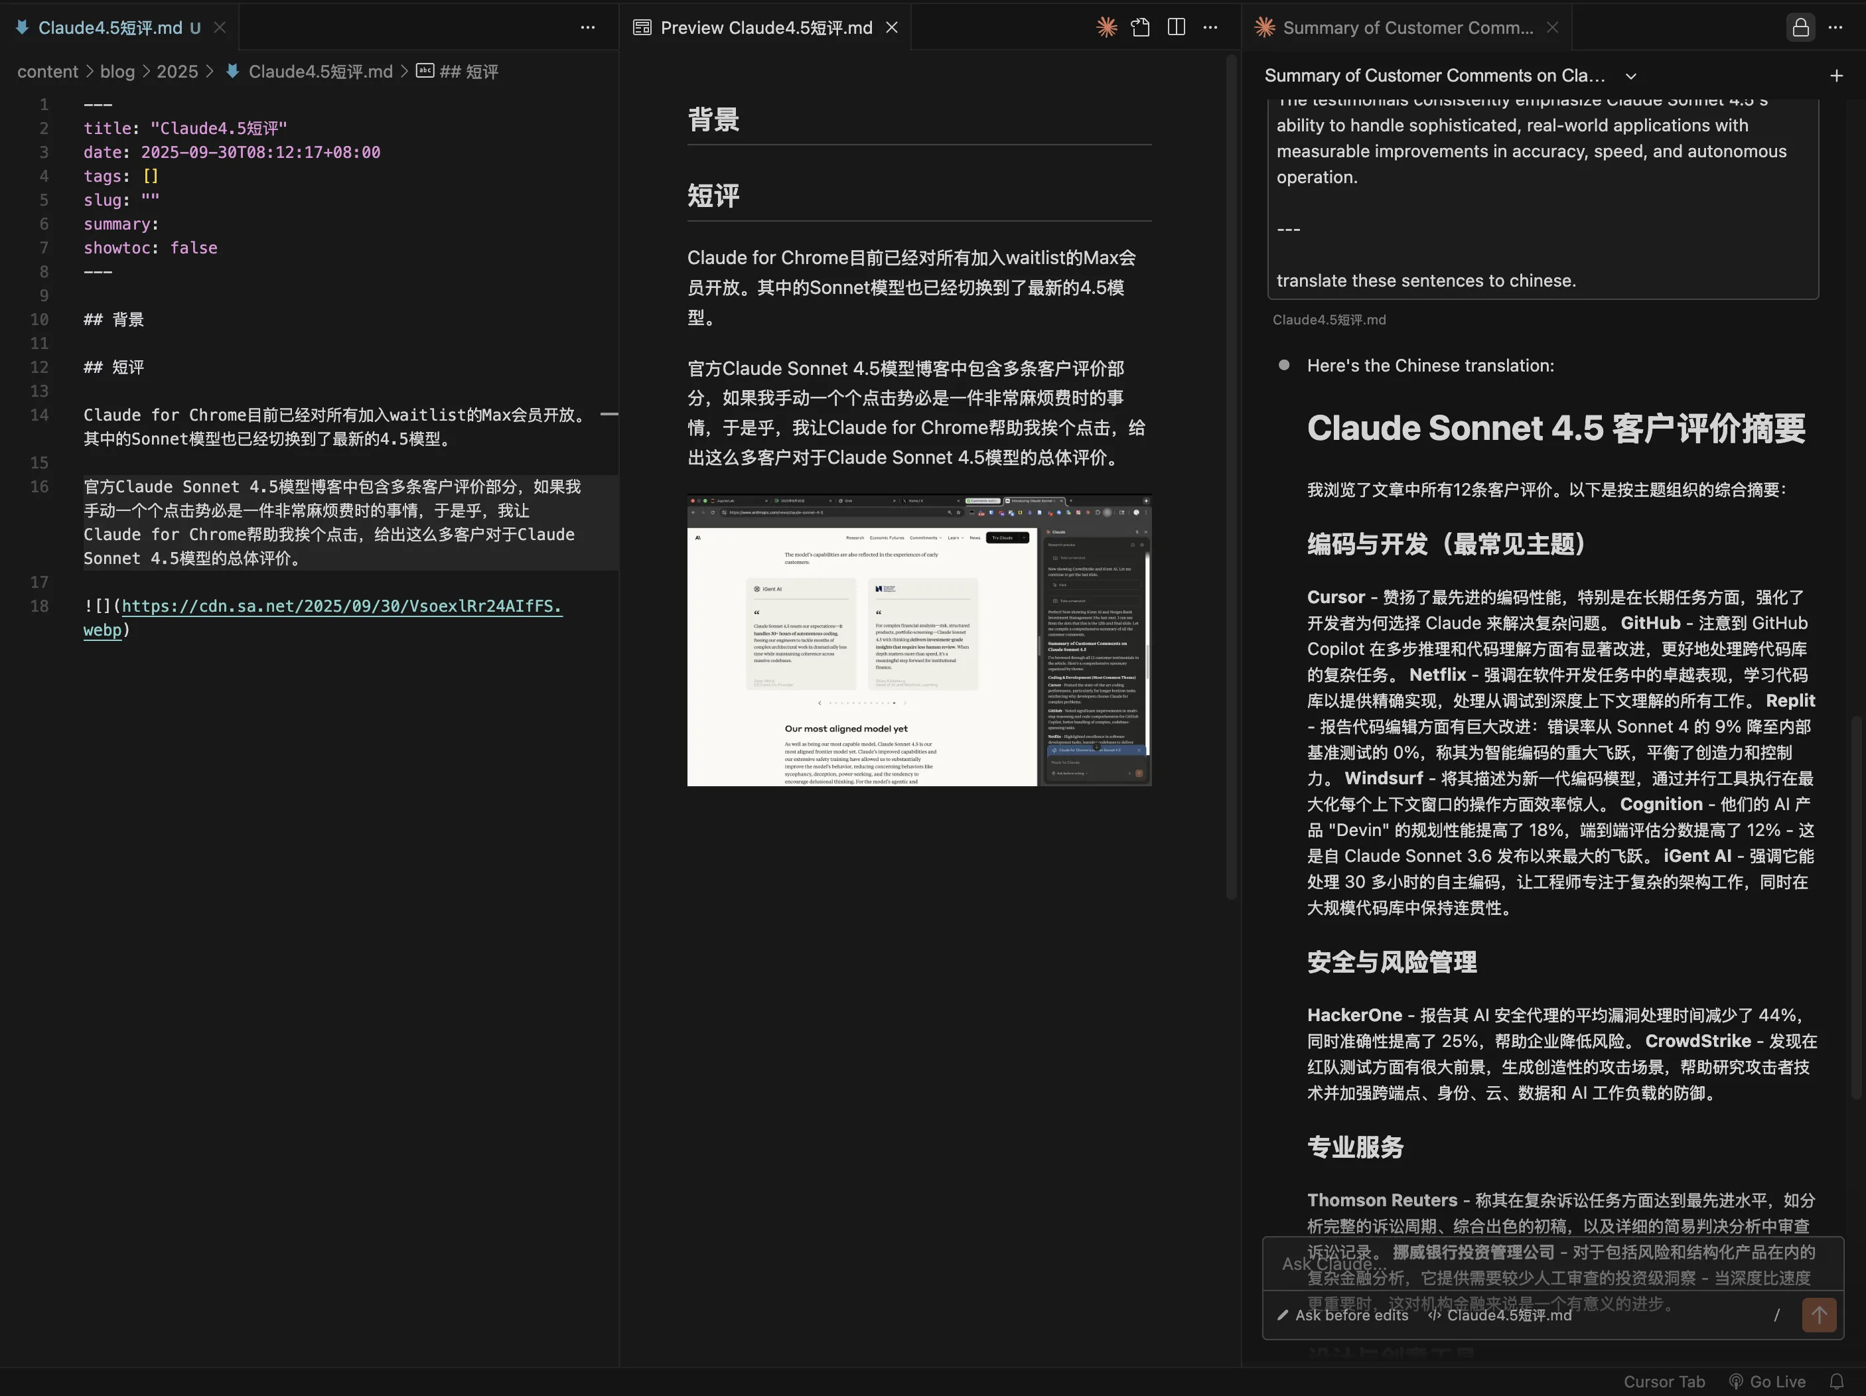Close the Claude4.5短评.md editor tab
Screen dimensions: 1866x1396
click(220, 27)
